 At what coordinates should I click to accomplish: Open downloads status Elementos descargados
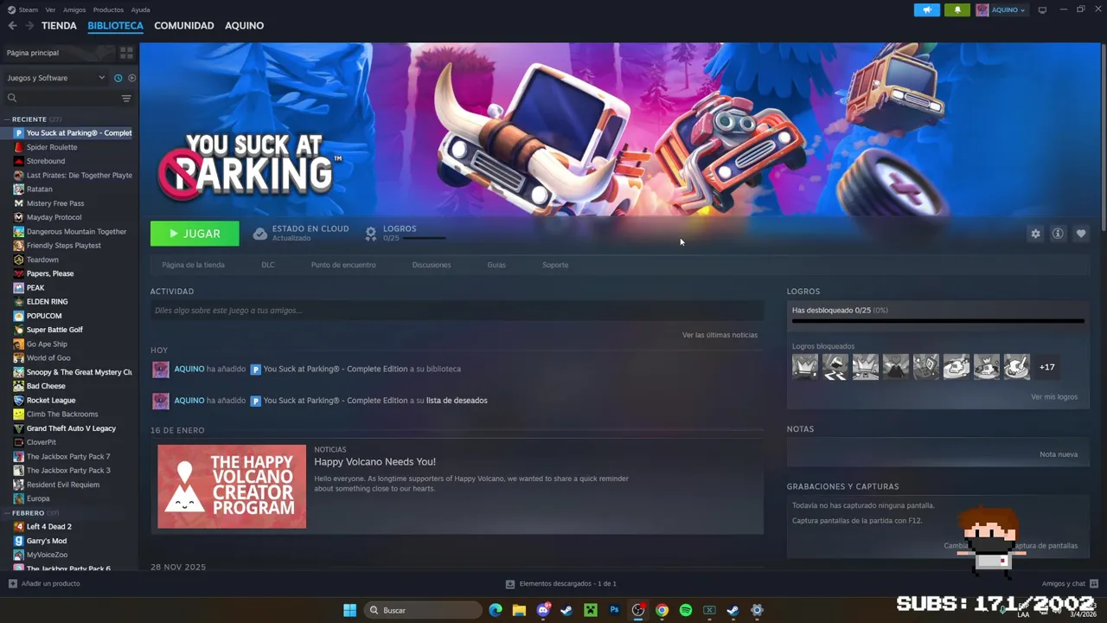(x=561, y=584)
